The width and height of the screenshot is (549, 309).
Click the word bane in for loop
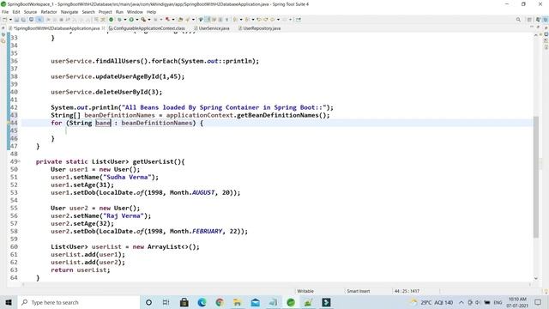click(103, 123)
